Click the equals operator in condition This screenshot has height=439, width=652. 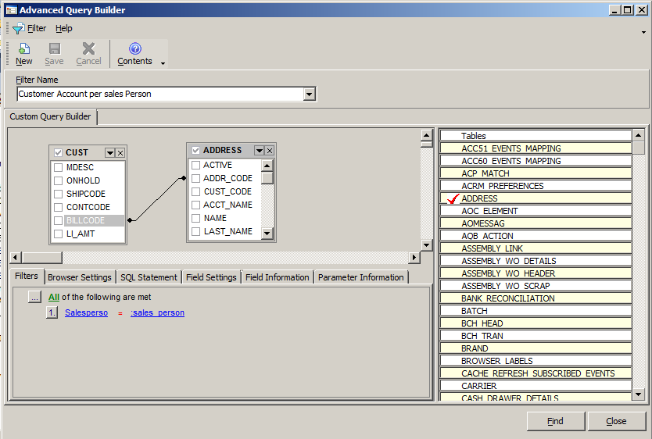pos(120,313)
